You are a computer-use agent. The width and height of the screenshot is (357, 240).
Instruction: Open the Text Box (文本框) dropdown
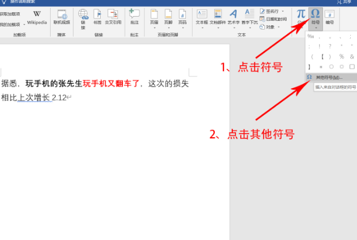[x=202, y=19]
